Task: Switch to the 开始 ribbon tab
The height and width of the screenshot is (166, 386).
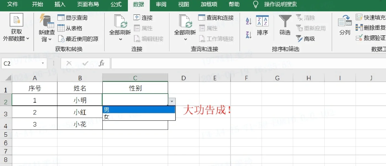Action: pos(37,4)
